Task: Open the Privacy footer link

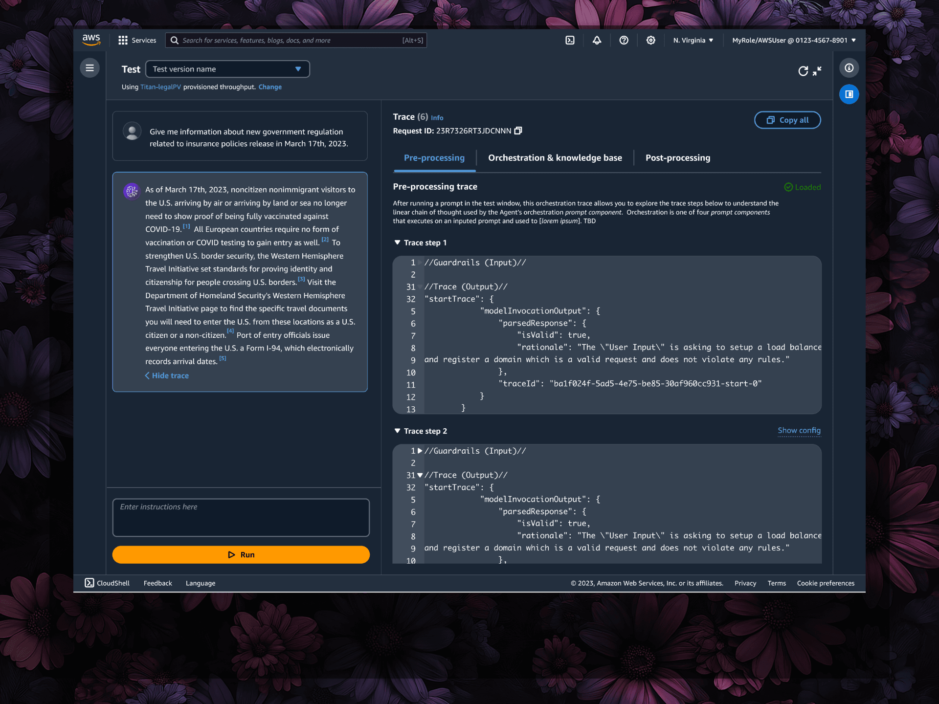Action: point(745,583)
